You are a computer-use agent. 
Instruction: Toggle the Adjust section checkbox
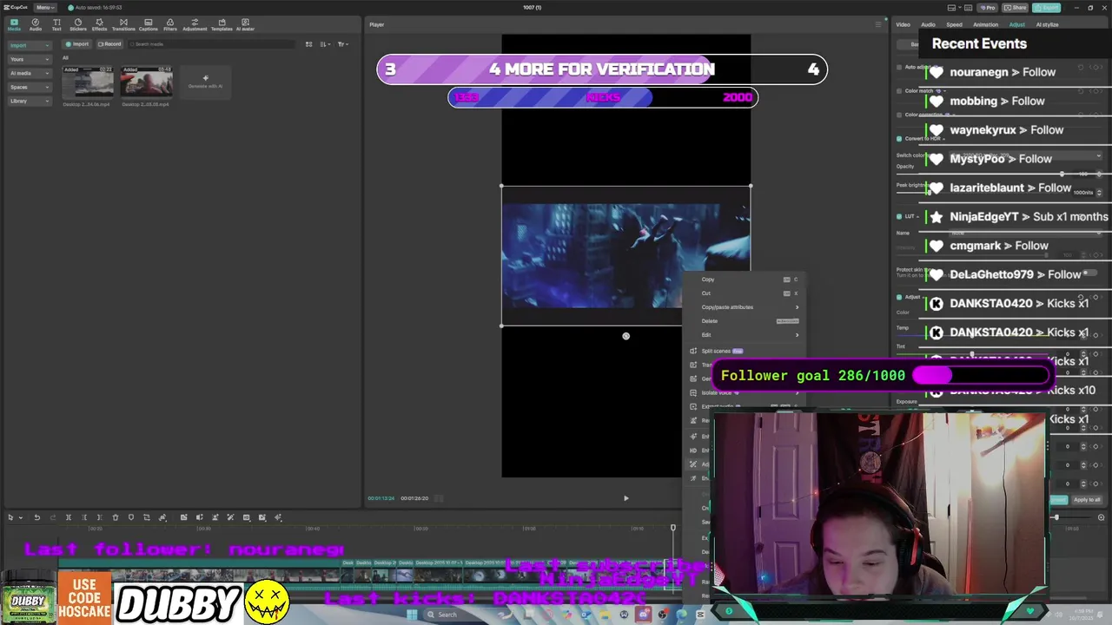tap(899, 297)
